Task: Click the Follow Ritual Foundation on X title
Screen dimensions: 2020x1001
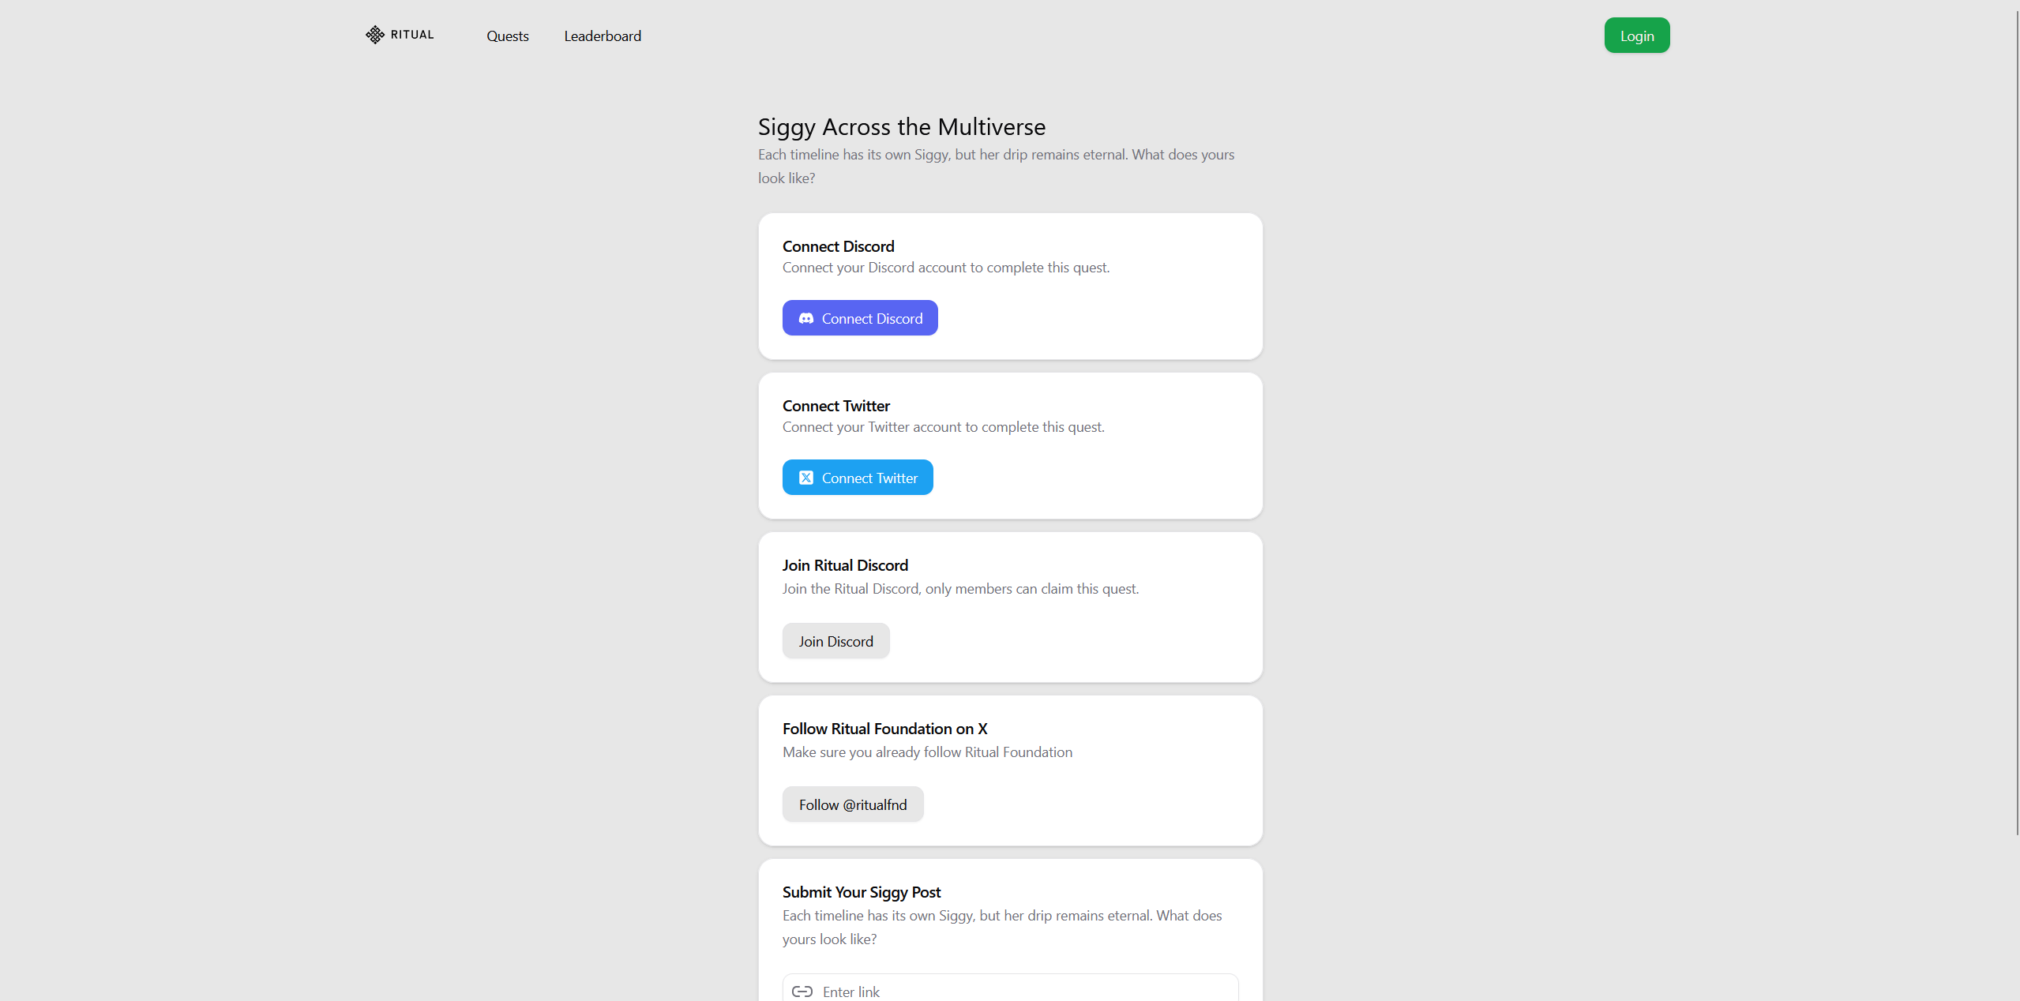Action: [884, 729]
